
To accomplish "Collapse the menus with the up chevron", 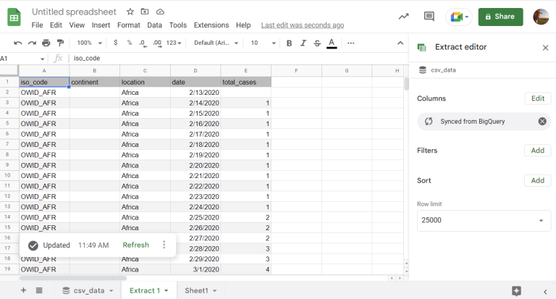I will 400,43.
